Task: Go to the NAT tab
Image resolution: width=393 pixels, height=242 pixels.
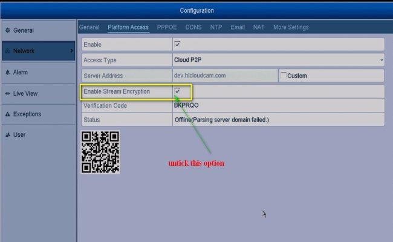Action: tap(259, 27)
